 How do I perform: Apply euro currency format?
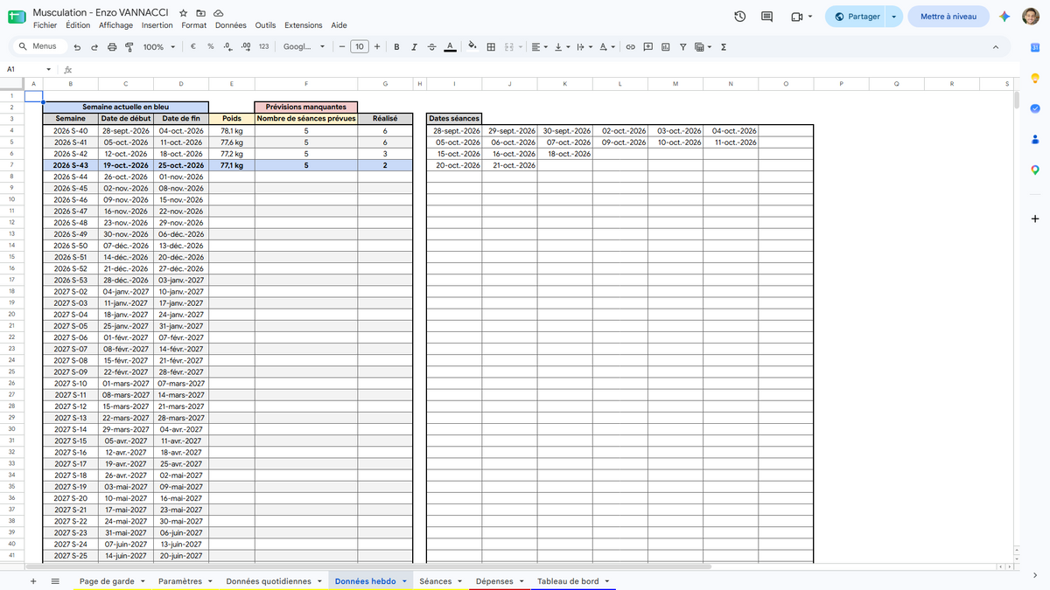pyautogui.click(x=192, y=47)
